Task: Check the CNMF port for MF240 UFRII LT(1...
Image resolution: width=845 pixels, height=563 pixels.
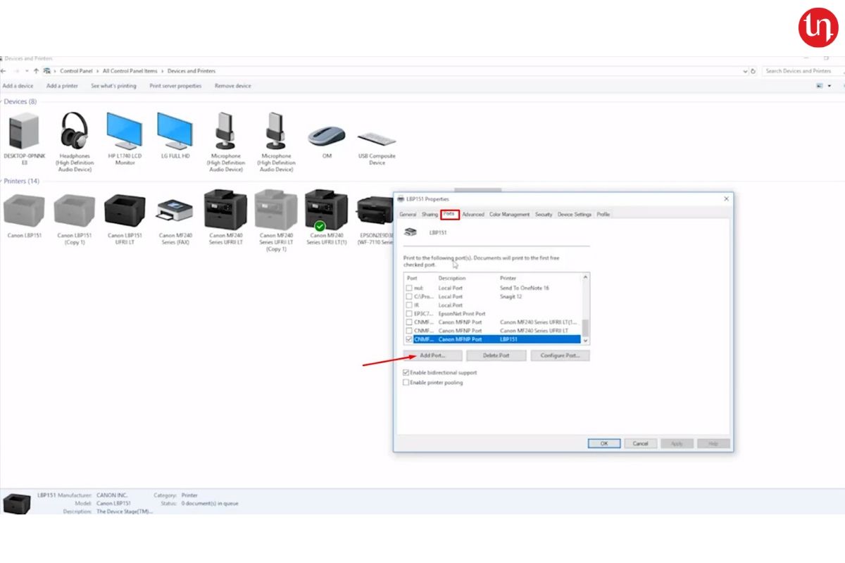Action: click(408, 322)
